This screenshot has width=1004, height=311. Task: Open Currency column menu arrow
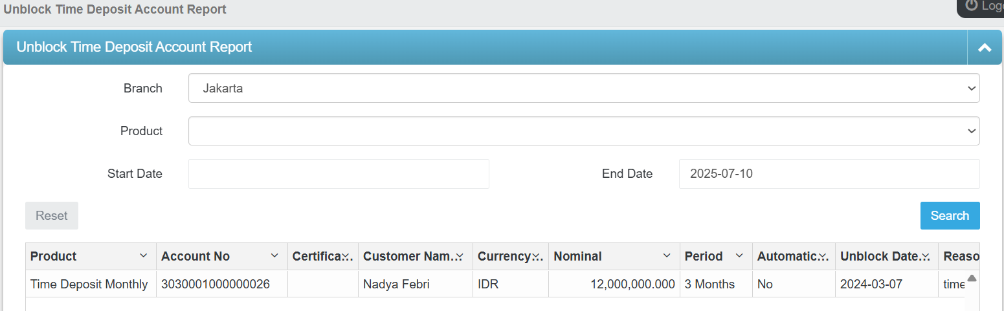(x=536, y=256)
